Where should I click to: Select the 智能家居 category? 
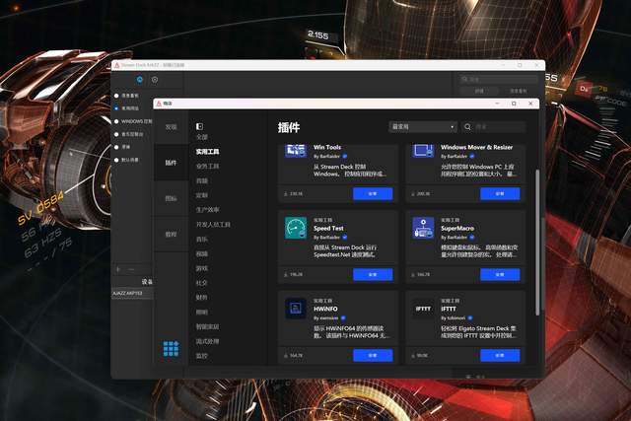207,326
